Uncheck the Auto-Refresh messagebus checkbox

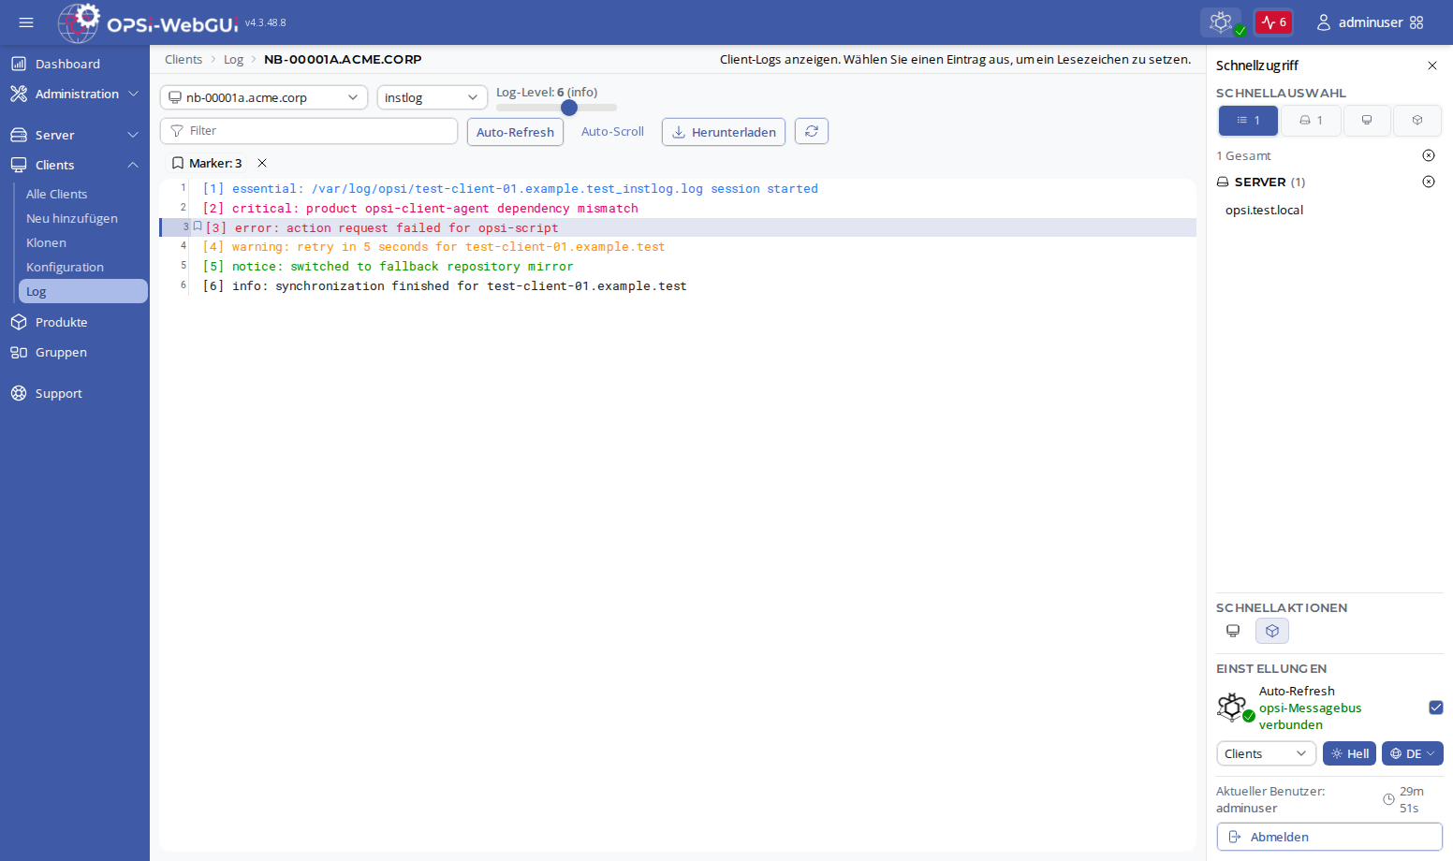click(1436, 708)
